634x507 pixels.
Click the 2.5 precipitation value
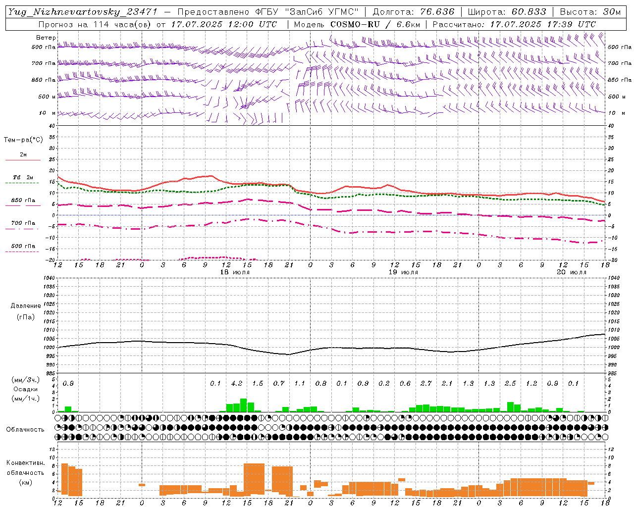510,384
